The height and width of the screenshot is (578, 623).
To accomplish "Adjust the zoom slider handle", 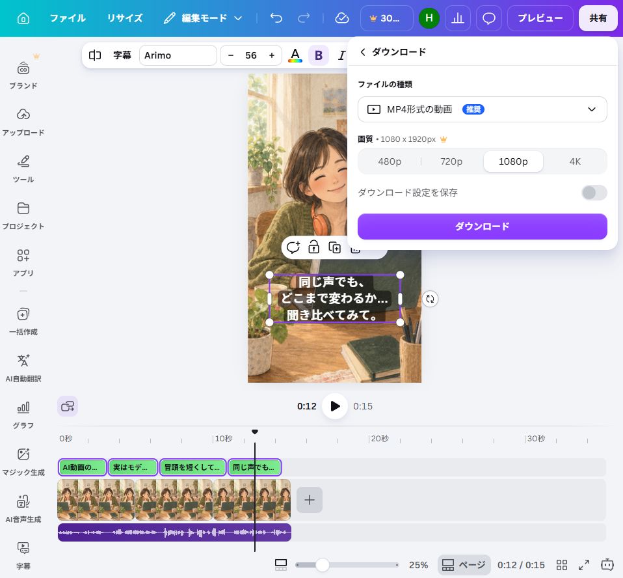I will tap(322, 565).
